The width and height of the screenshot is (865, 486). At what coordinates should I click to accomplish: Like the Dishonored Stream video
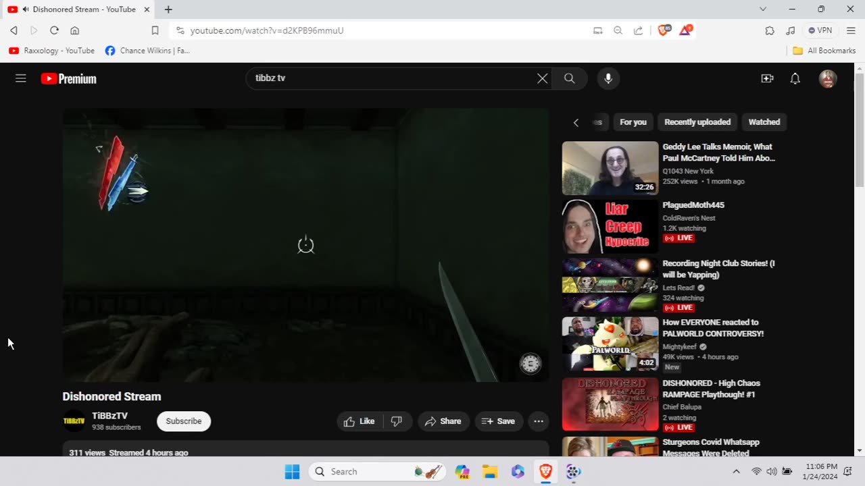[x=360, y=421]
